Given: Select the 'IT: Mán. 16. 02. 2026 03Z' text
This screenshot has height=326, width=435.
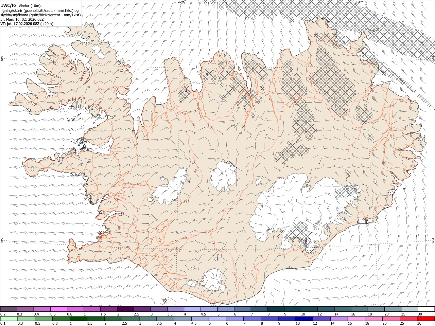Looking at the screenshot, I should [22, 19].
